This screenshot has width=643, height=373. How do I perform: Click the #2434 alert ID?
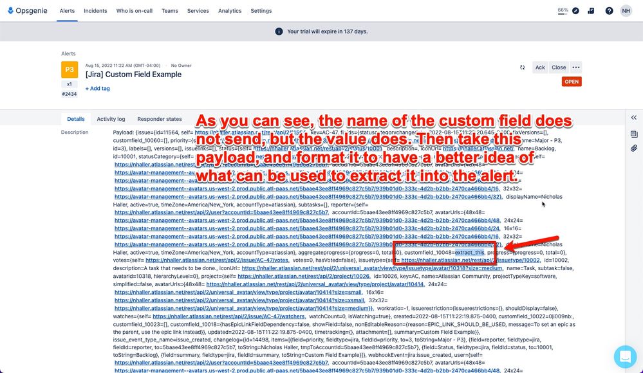click(x=70, y=94)
